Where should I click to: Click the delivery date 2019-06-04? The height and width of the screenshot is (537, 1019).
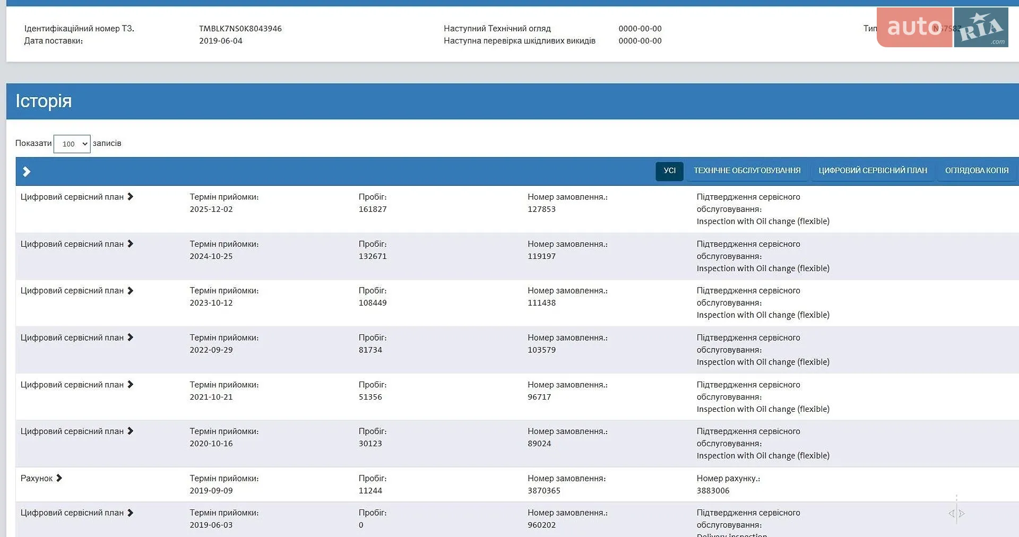pos(221,41)
